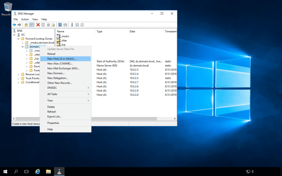The height and width of the screenshot is (176, 282).
Task: Open File Explorer from the taskbar
Action: [x=48, y=172]
